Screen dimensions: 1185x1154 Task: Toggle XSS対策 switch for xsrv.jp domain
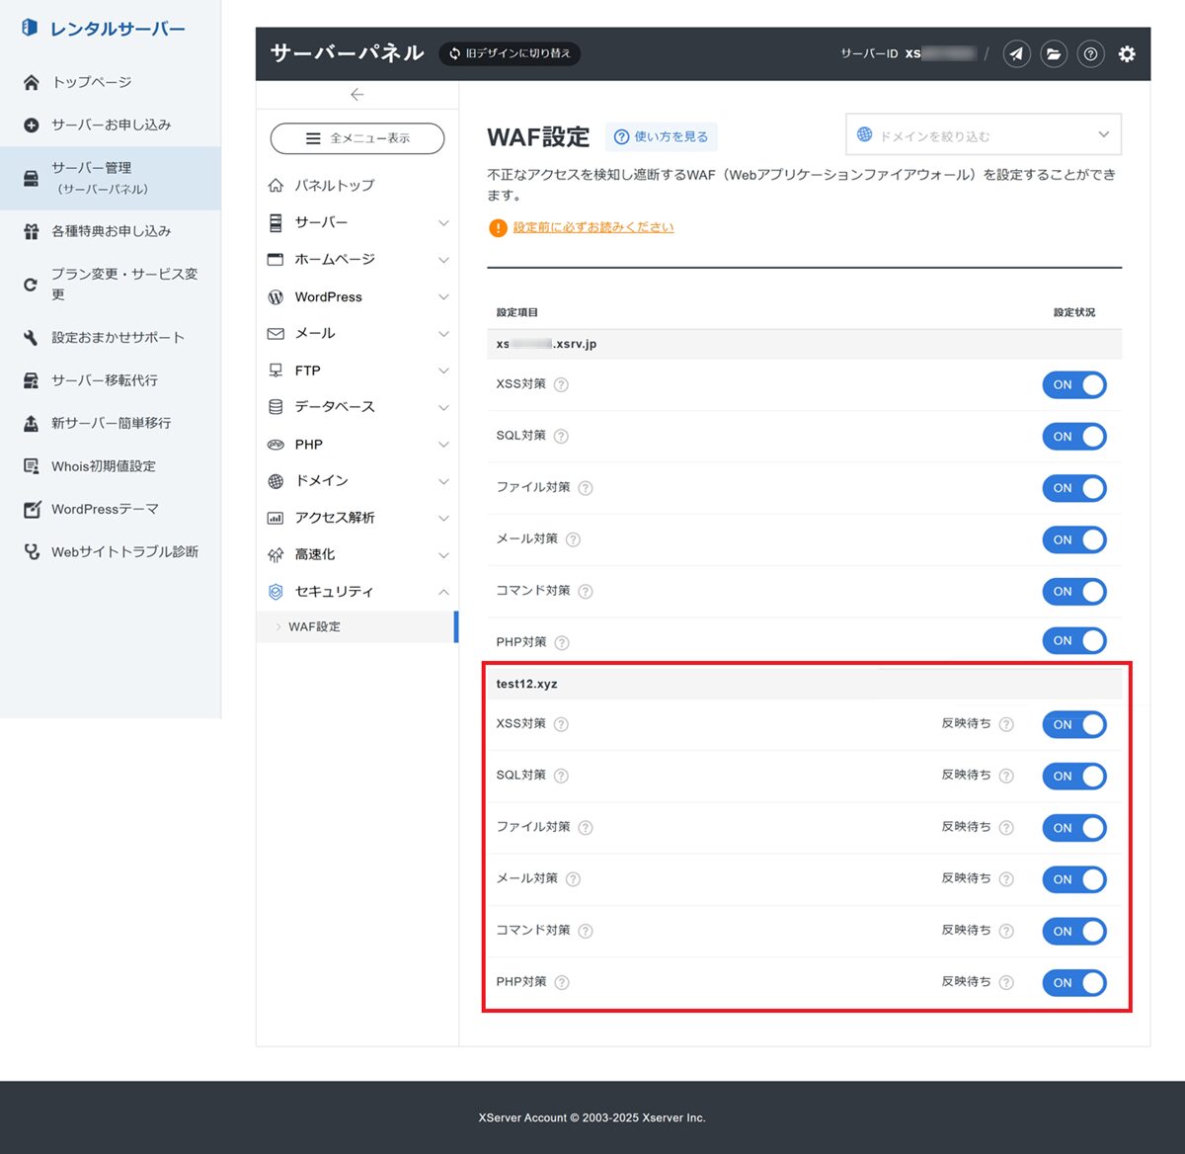tap(1073, 385)
